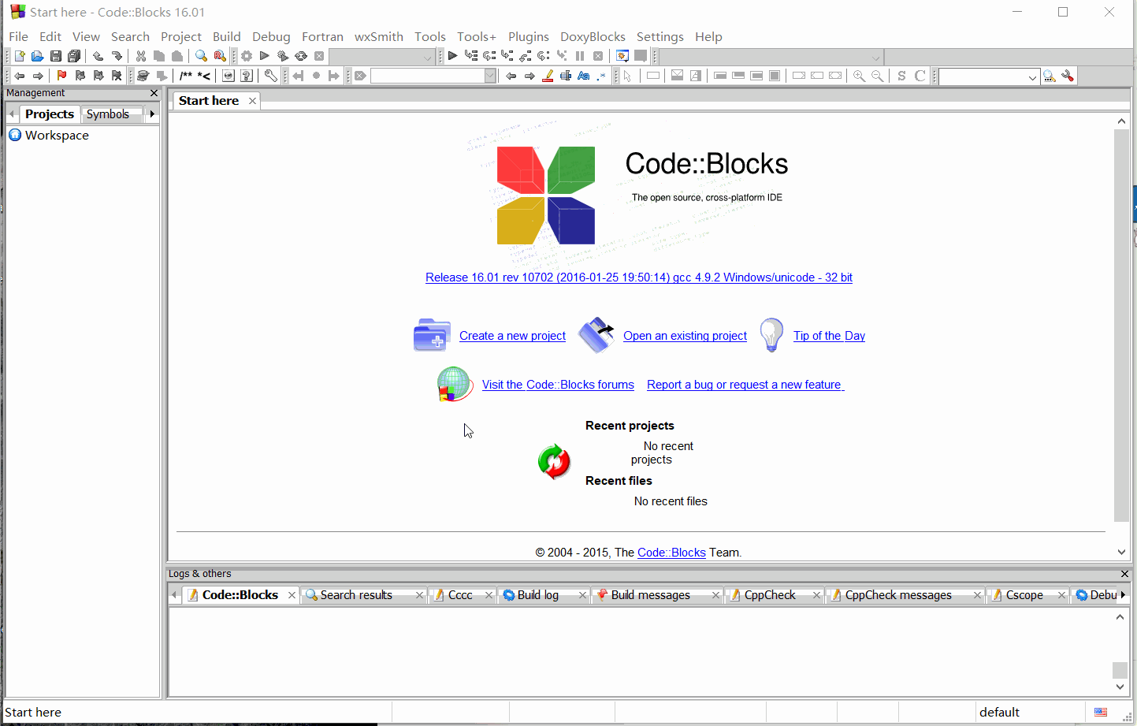Image resolution: width=1137 pixels, height=726 pixels.
Task: Open the Tip of the Day link
Action: pos(829,336)
